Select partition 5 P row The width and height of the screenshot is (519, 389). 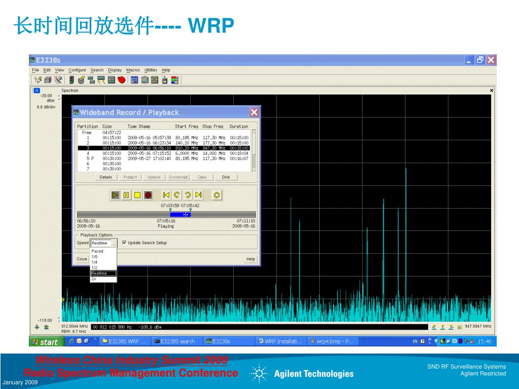tap(164, 159)
